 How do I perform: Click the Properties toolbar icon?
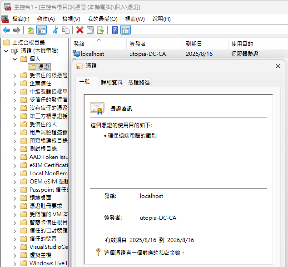(90, 30)
